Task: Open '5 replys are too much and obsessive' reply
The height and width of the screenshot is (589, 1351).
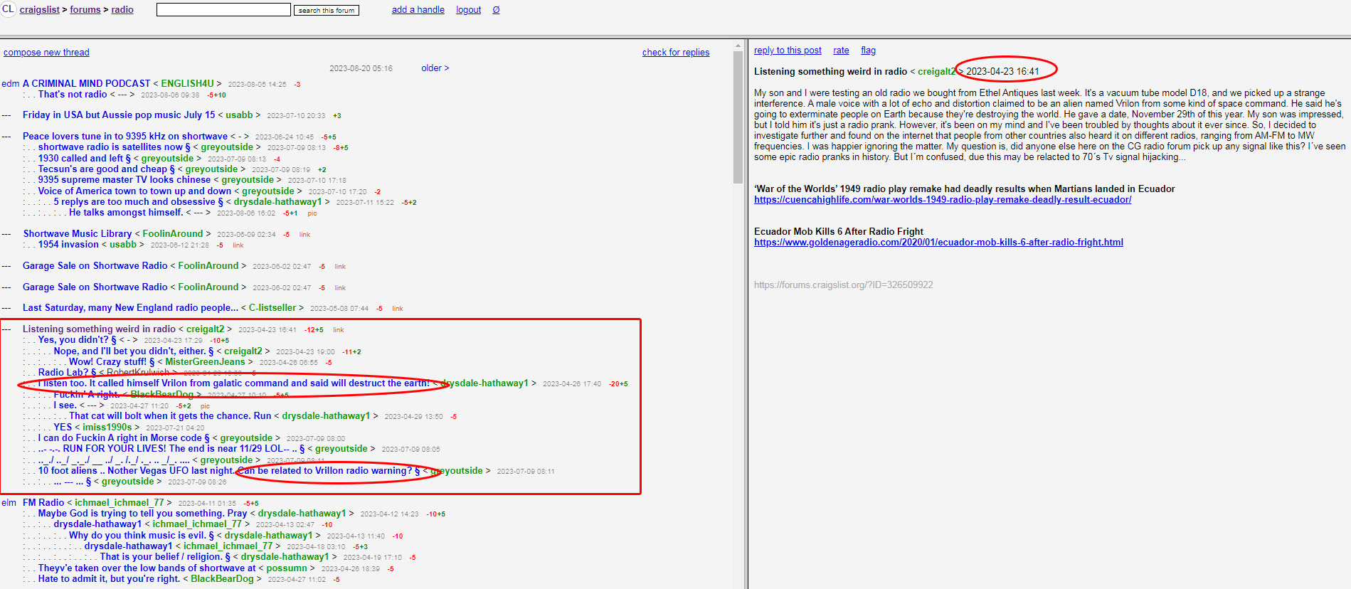Action: (x=138, y=202)
